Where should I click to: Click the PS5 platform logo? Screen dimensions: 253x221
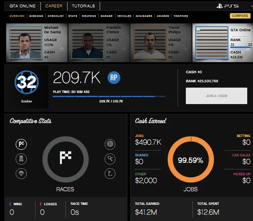228,6
